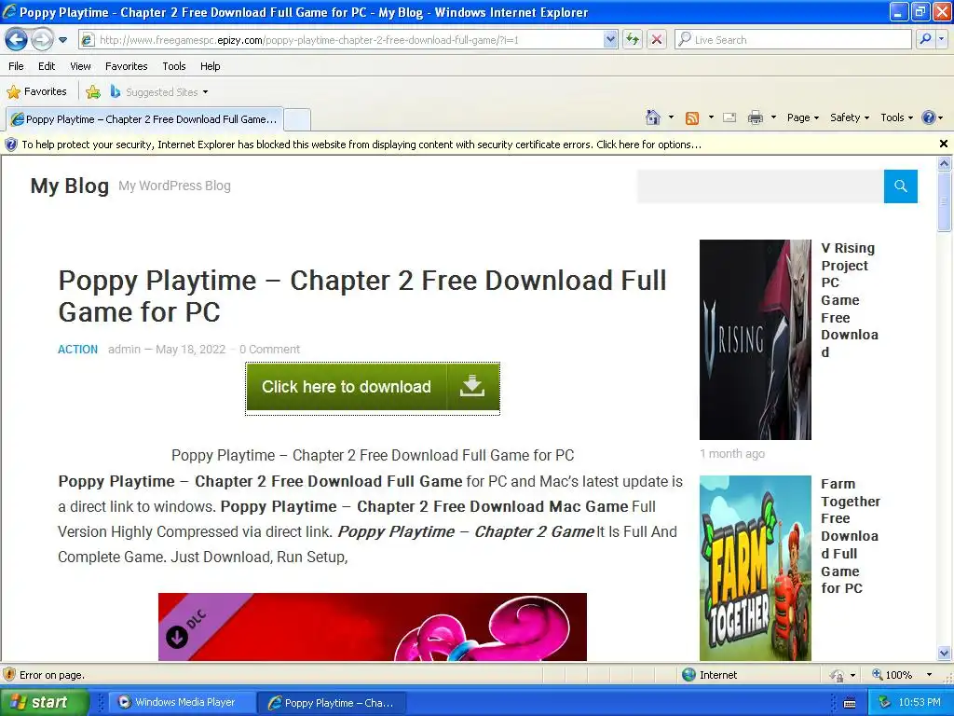Screen dimensions: 954x716
Task: Expand the zoom level dropdown arrow
Action: coord(929,675)
